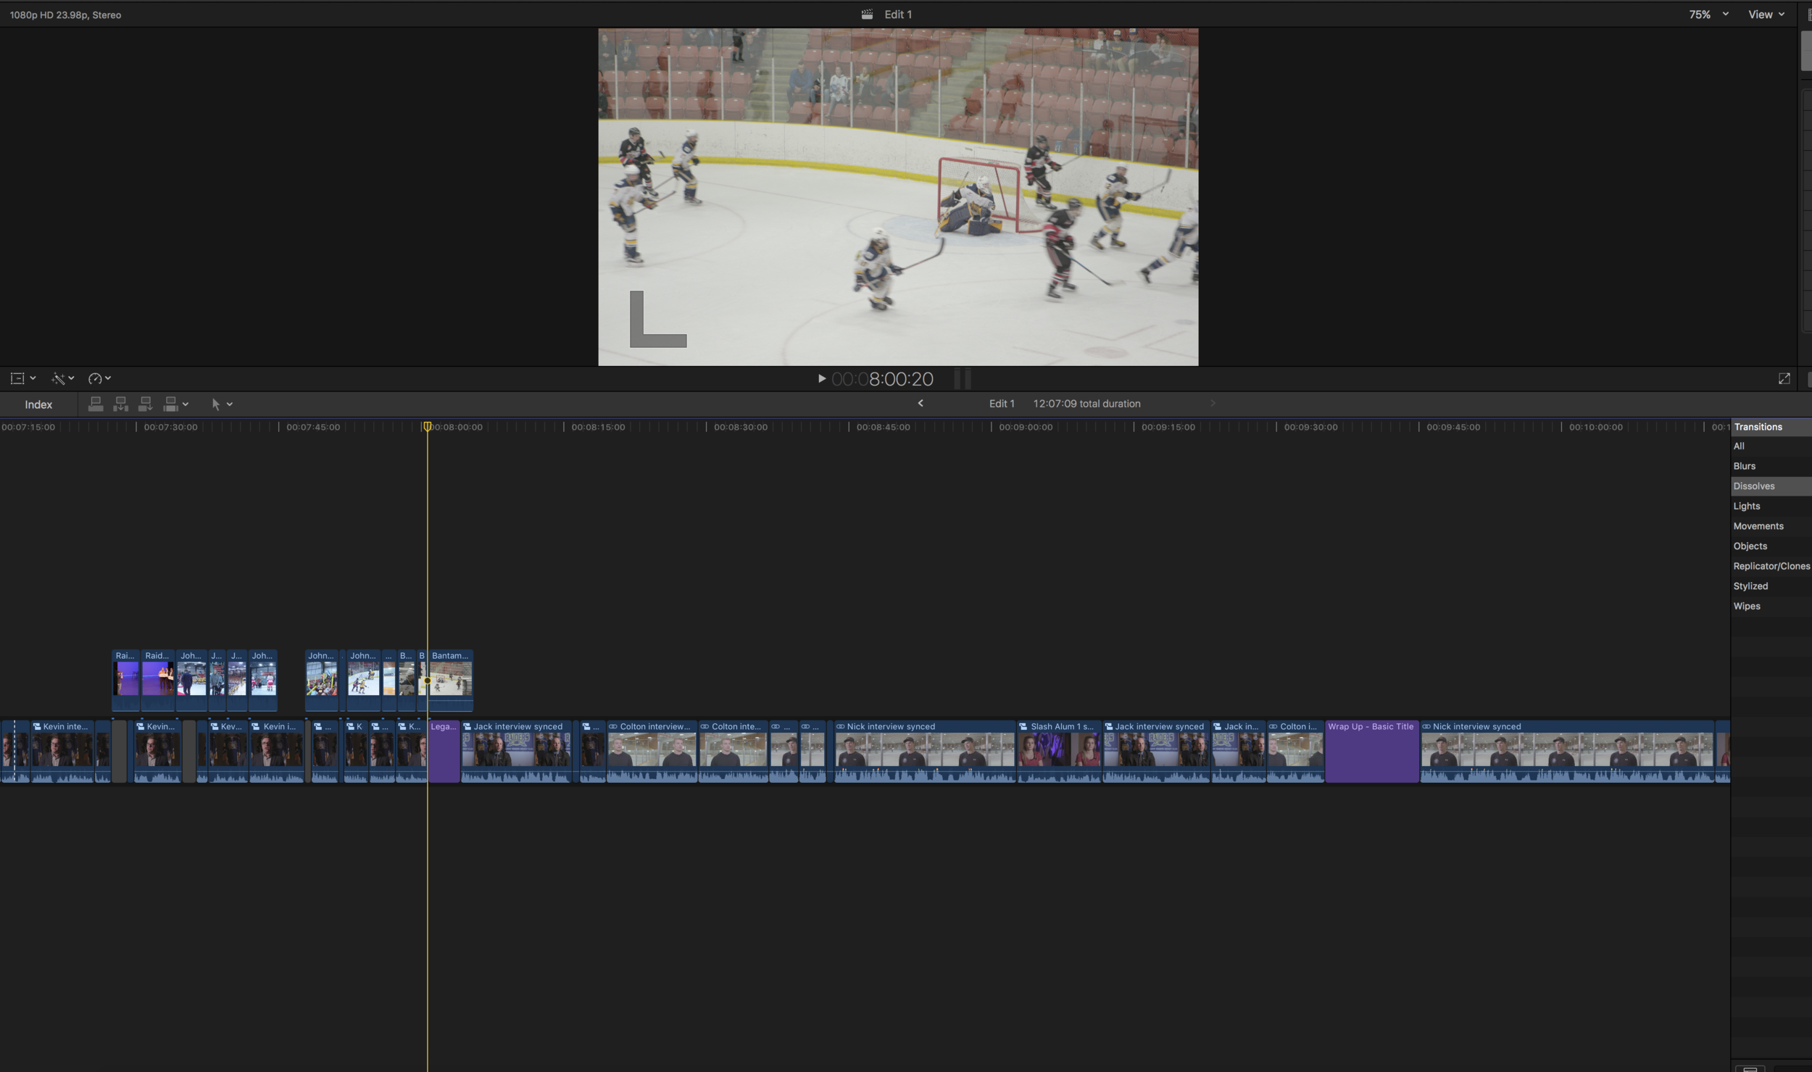This screenshot has width=1812, height=1072.
Task: Click the 8:00:20 timecode display
Action: [882, 379]
